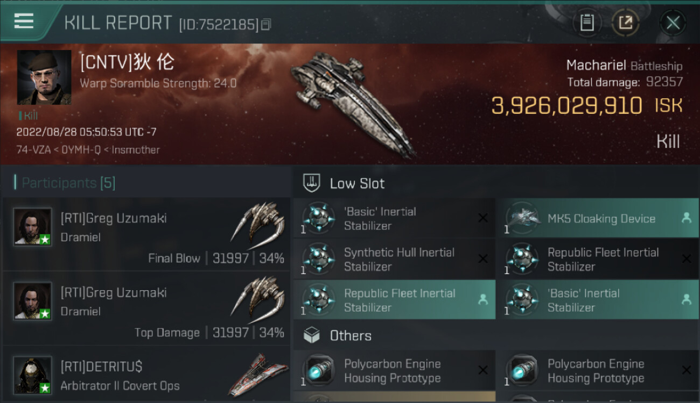Viewport: 700px width, 403px height.
Task: Share the kill report externally
Action: [x=625, y=23]
